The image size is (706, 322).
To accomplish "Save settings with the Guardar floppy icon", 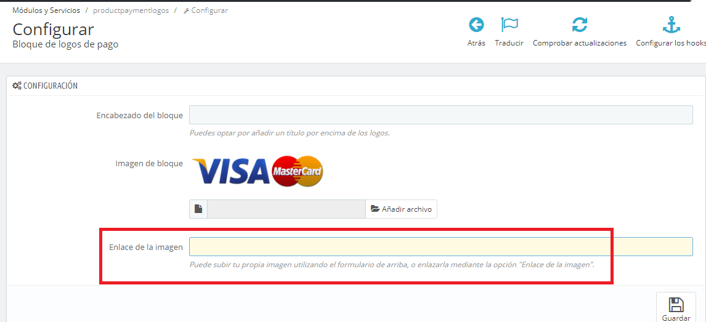I will [x=676, y=305].
